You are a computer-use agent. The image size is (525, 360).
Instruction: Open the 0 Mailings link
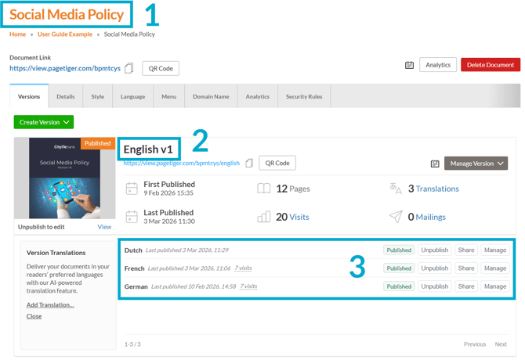(431, 217)
